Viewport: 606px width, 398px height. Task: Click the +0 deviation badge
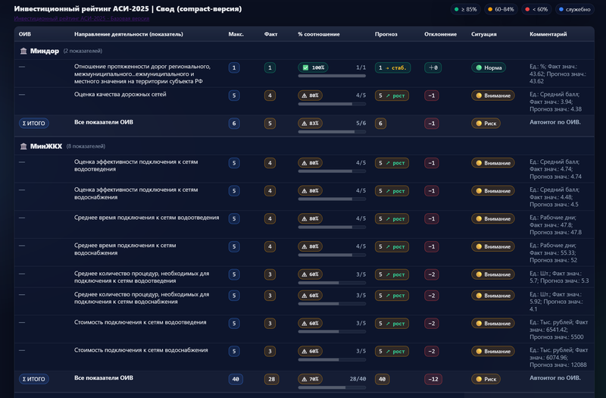433,67
